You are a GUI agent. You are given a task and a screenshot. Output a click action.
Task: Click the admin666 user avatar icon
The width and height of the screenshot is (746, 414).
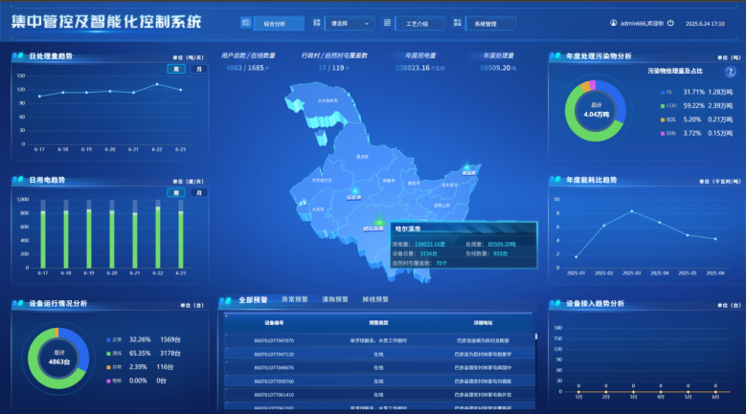click(x=613, y=23)
